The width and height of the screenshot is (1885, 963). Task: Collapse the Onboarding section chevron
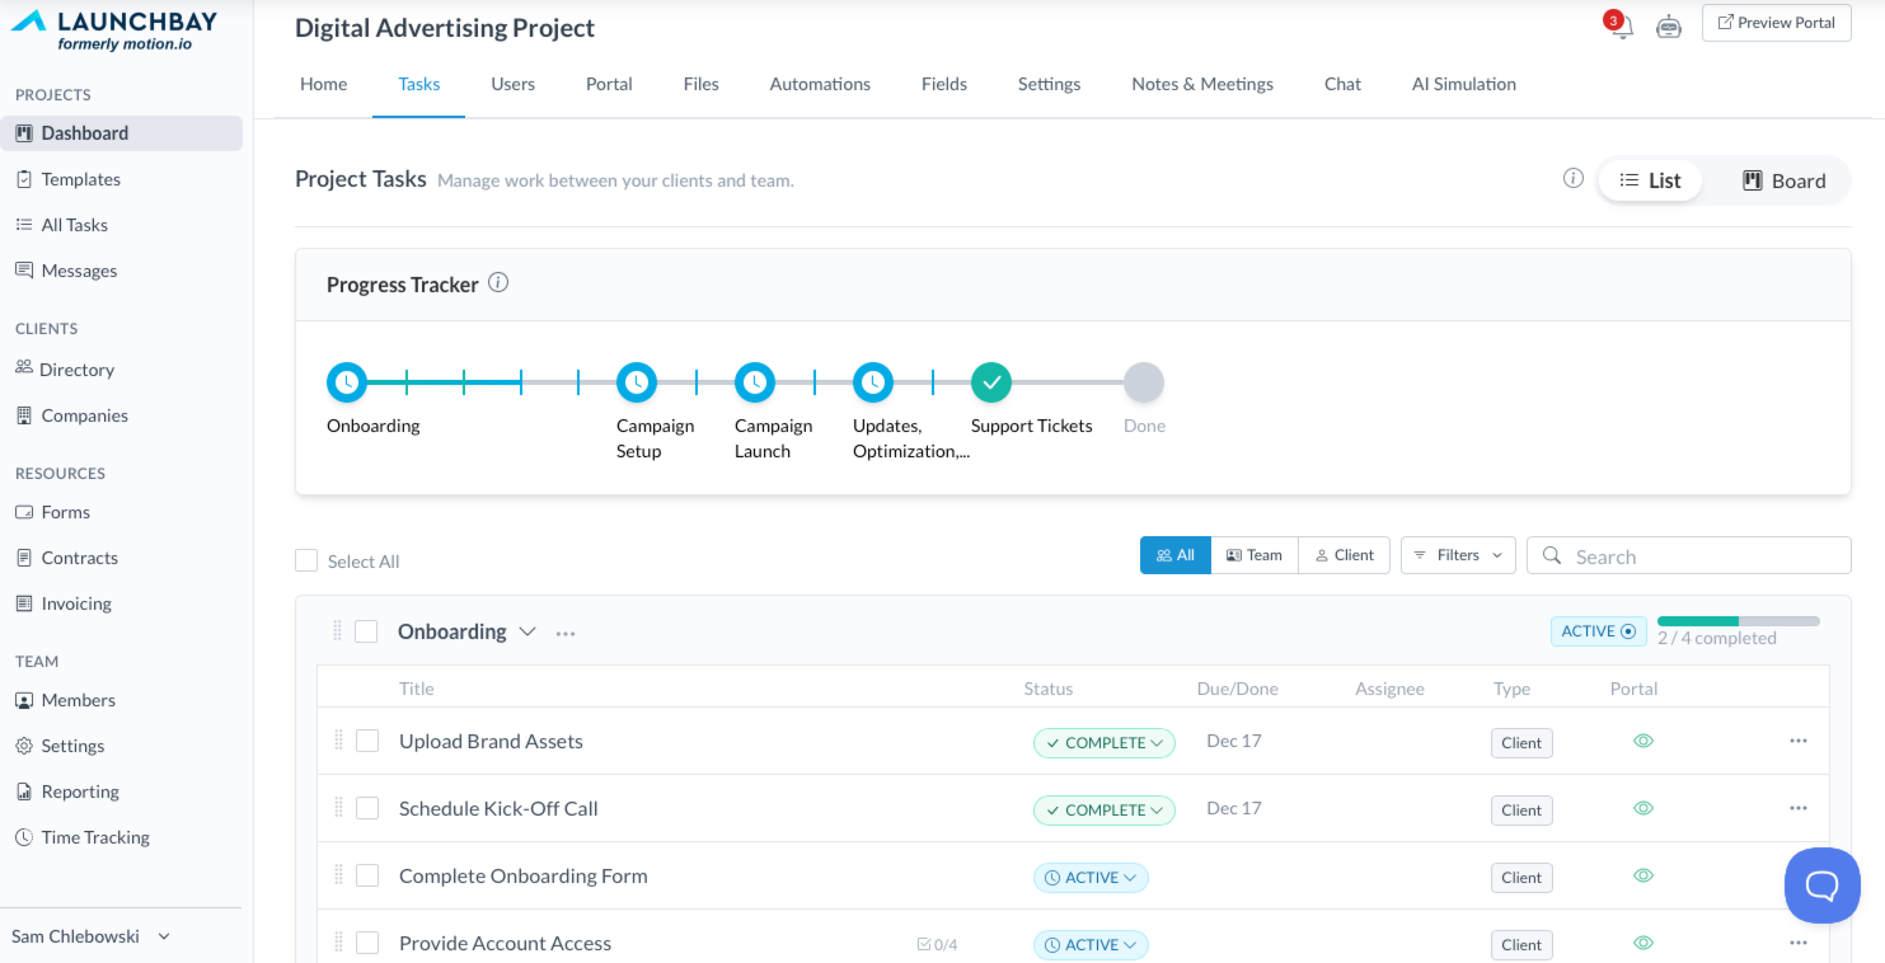527,632
